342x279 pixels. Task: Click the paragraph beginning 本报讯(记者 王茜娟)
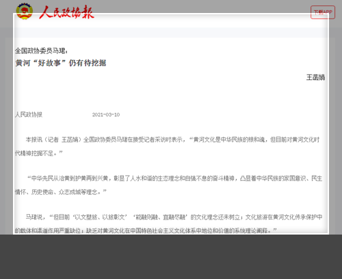tap(167, 146)
